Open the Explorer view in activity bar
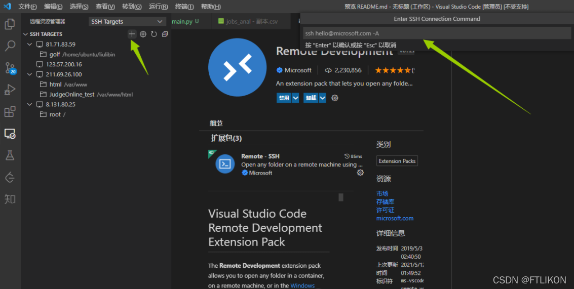The image size is (574, 289). coord(10,24)
